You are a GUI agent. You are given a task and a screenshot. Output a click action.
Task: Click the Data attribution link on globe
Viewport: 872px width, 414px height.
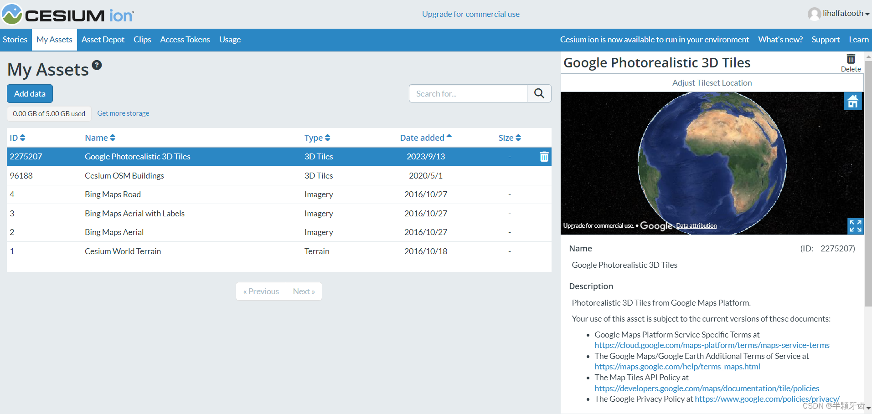point(696,226)
